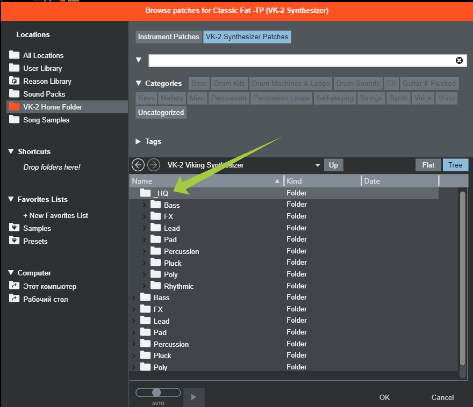Screen dimensions: 473x407
Task: Switch to the Instrument Patches tab
Action: pos(168,37)
